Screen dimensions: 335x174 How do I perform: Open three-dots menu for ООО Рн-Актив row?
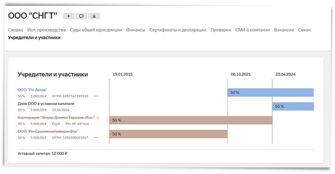[x=96, y=96]
